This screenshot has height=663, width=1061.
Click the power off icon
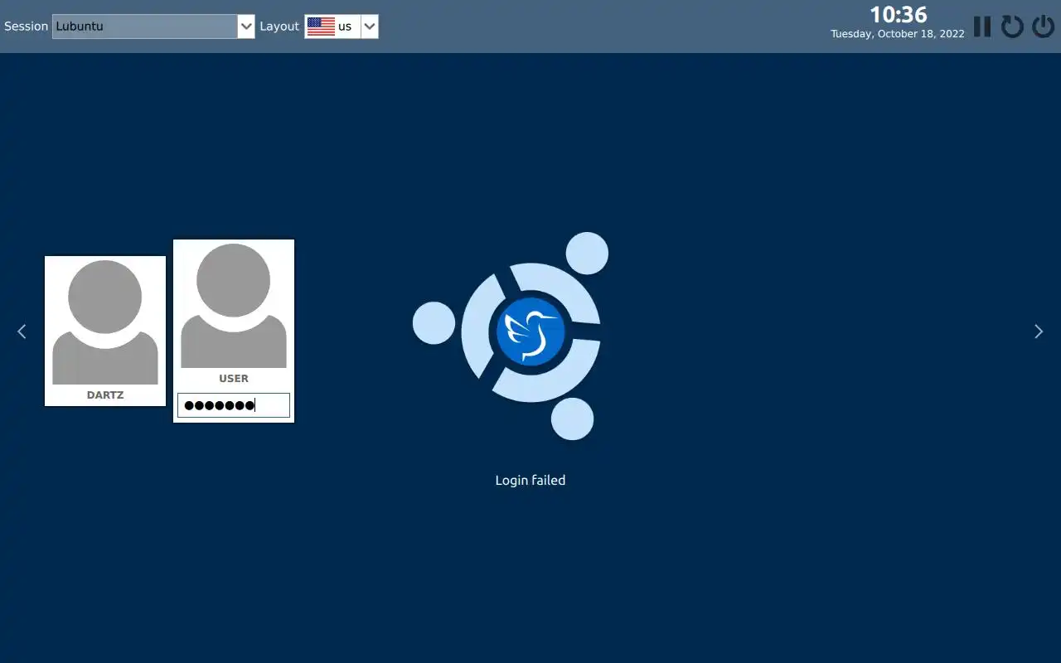1043,27
